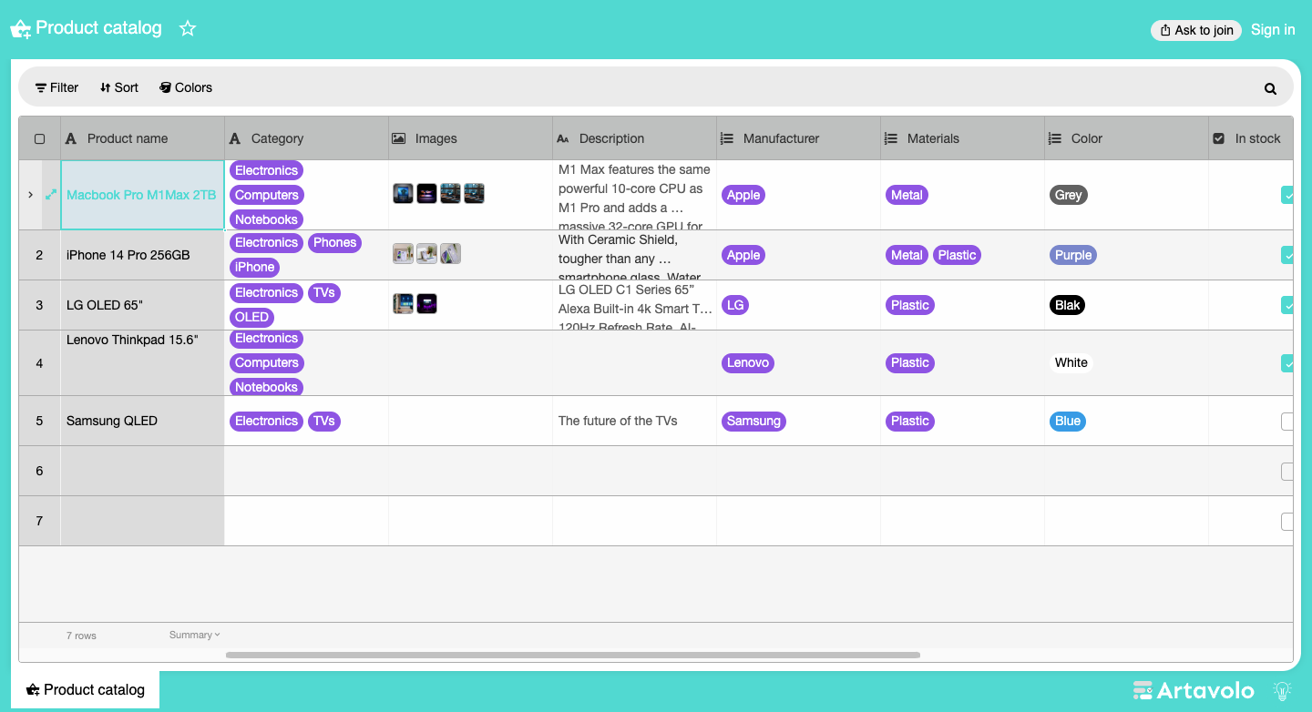This screenshot has width=1312, height=712.
Task: Select the LG OLED 65" name cell
Action: 142,305
